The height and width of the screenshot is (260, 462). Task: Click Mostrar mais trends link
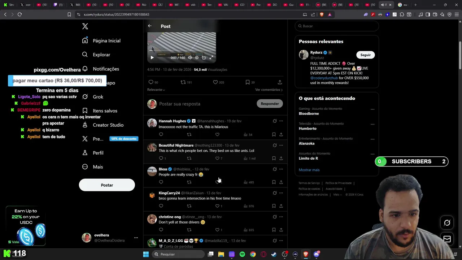309,170
